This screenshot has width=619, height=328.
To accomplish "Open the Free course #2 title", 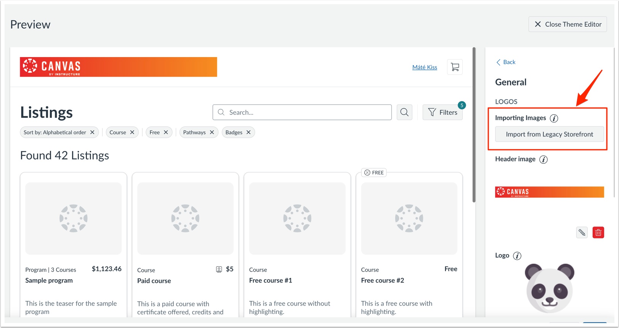I will [x=383, y=280].
